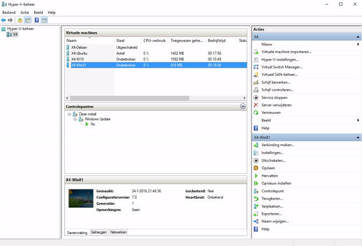This screenshot has width=362, height=246.
Task: Expand the Nieuw submenu arrow
Action: tap(358, 44)
